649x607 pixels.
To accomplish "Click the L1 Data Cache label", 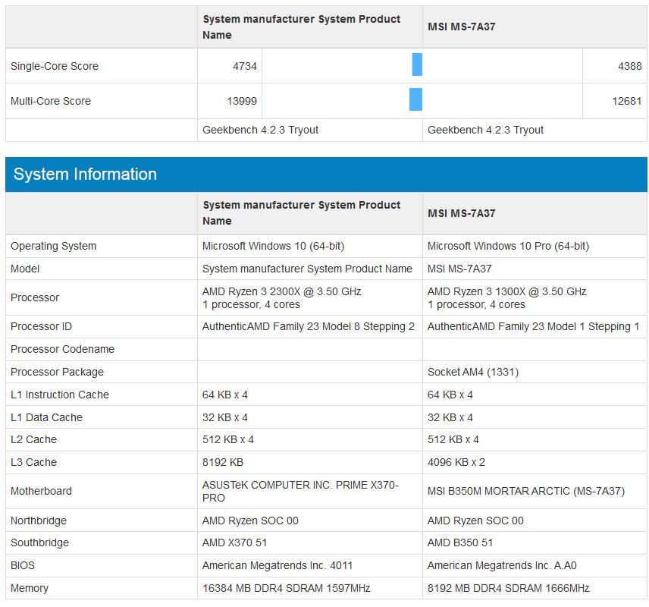I will coord(46,417).
